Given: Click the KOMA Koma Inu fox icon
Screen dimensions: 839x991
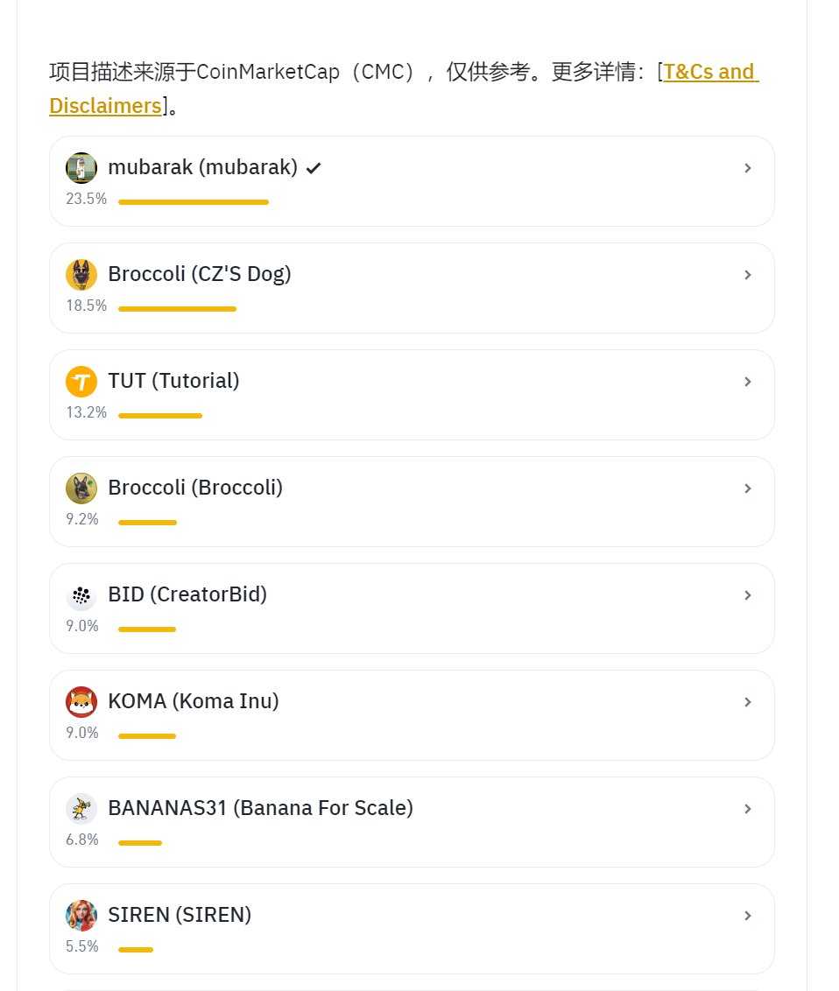Looking at the screenshot, I should coord(81,702).
